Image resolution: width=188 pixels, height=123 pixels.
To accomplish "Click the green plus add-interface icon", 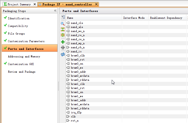I will pyautogui.click(x=63, y=42).
